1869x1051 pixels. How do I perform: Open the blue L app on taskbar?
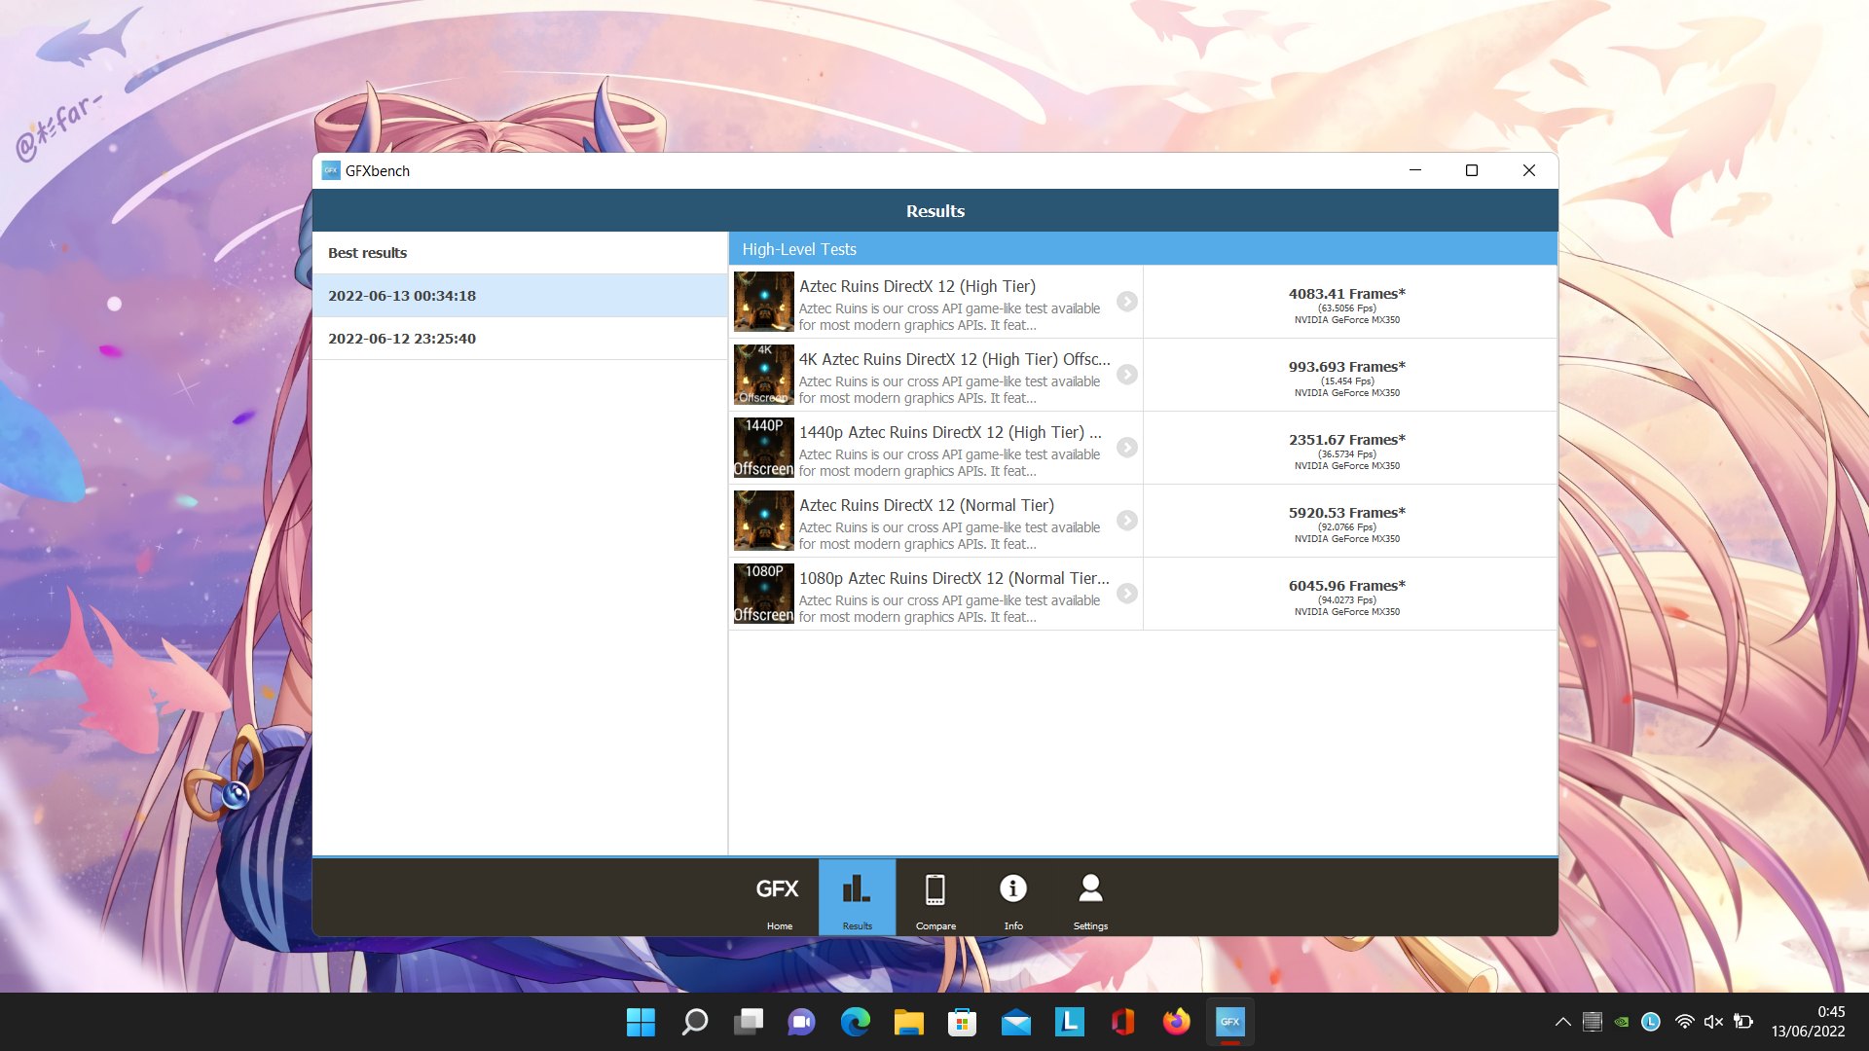(x=1070, y=1022)
